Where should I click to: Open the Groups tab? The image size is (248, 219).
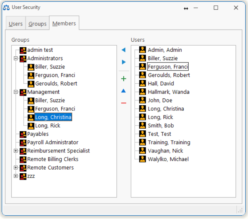37,24
